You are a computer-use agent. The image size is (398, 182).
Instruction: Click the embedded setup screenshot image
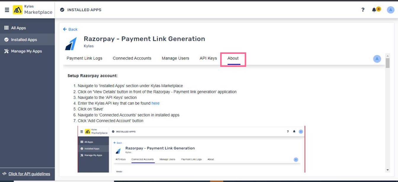191,149
